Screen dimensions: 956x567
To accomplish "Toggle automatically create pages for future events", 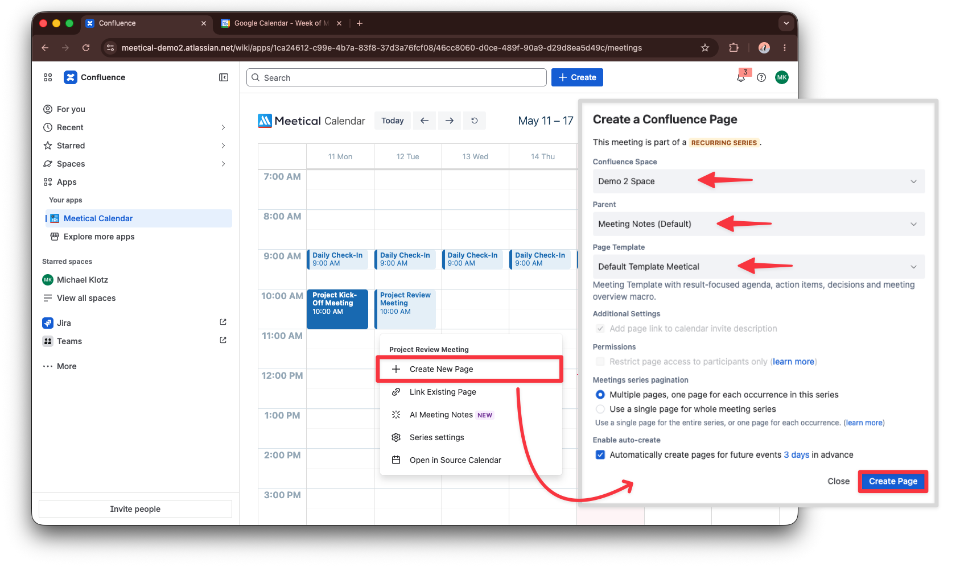I will pos(600,455).
